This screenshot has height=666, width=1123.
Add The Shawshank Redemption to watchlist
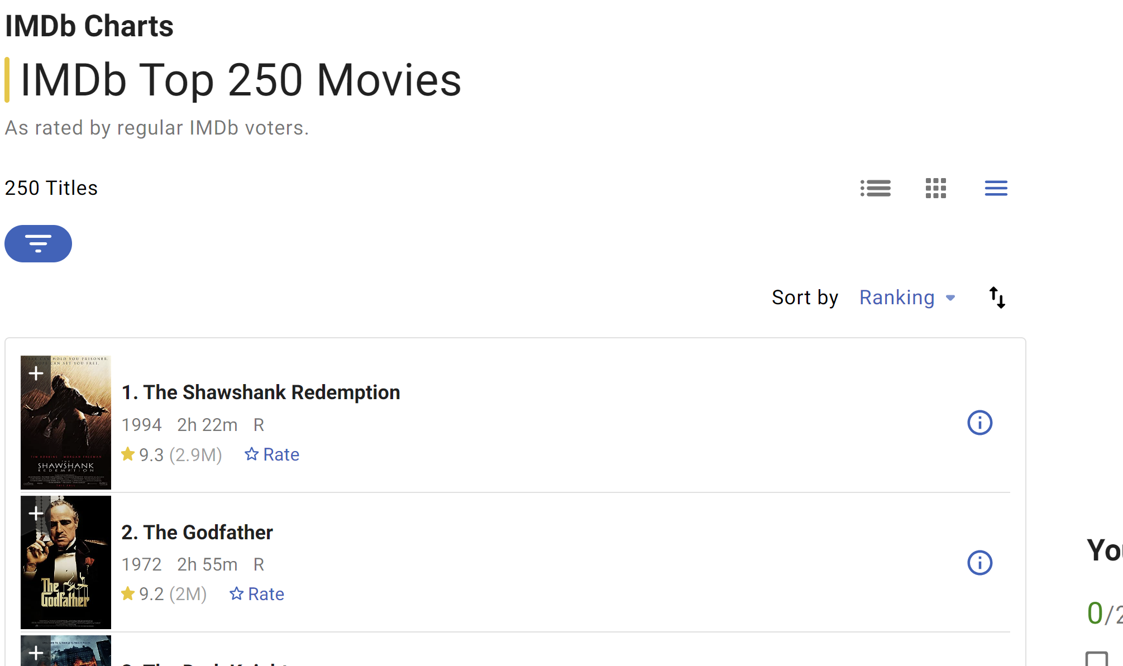click(x=36, y=373)
